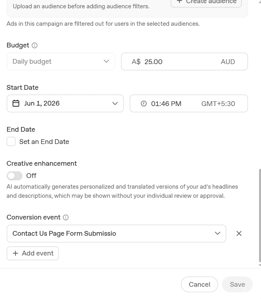This screenshot has height=299, width=261.
Task: Click the A$ 25.00 budget amount field
Action: coord(185,62)
